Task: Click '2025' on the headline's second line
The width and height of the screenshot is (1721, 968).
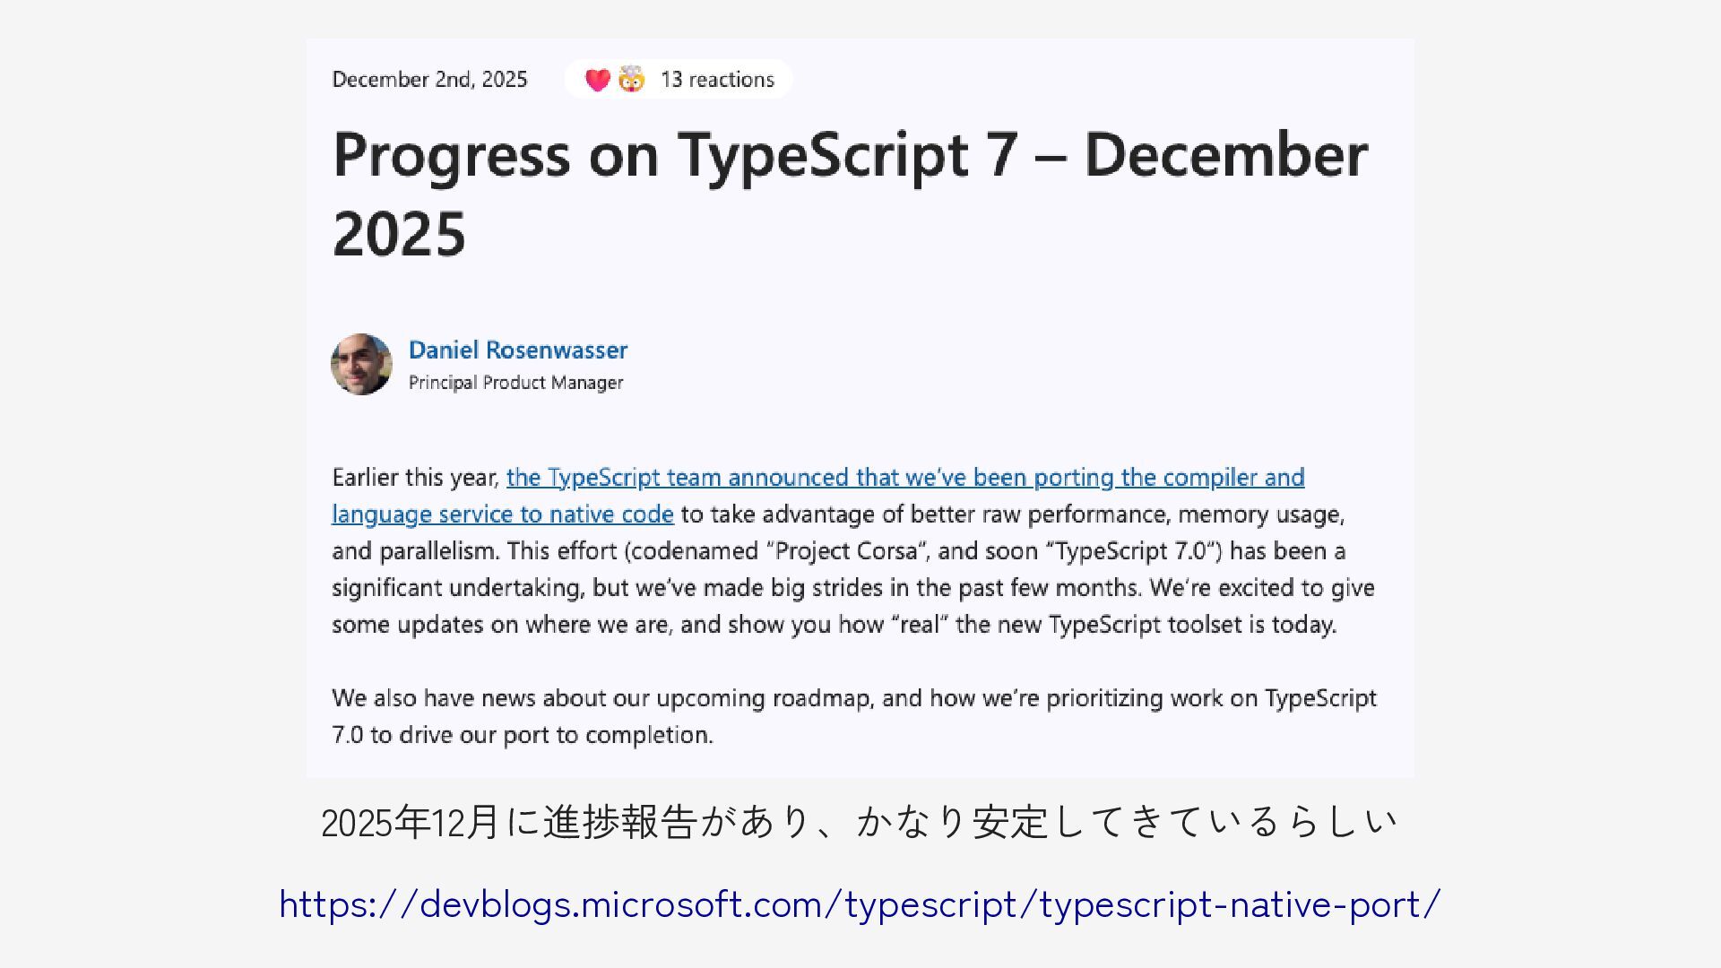Action: pyautogui.click(x=399, y=234)
